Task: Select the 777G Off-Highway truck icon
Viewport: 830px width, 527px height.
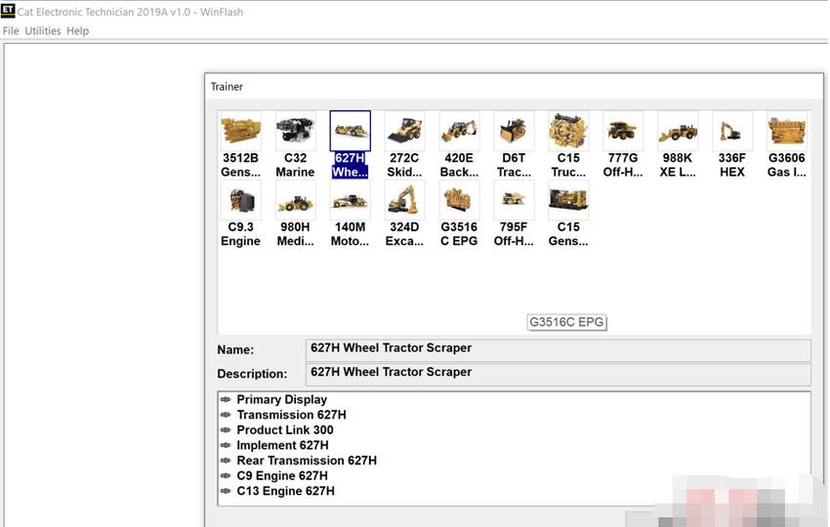Action: point(623,131)
